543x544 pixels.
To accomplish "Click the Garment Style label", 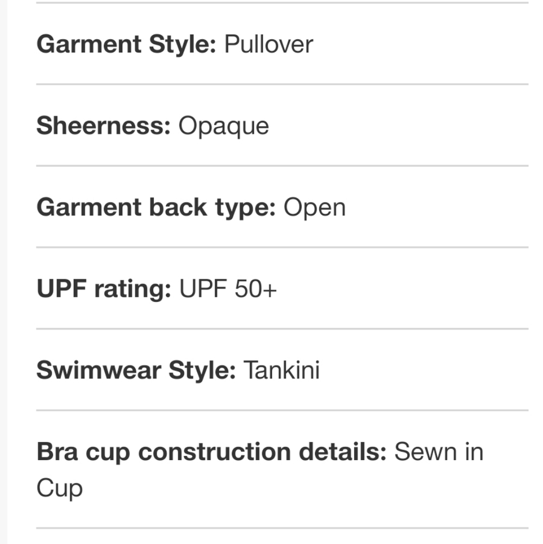I will (126, 44).
